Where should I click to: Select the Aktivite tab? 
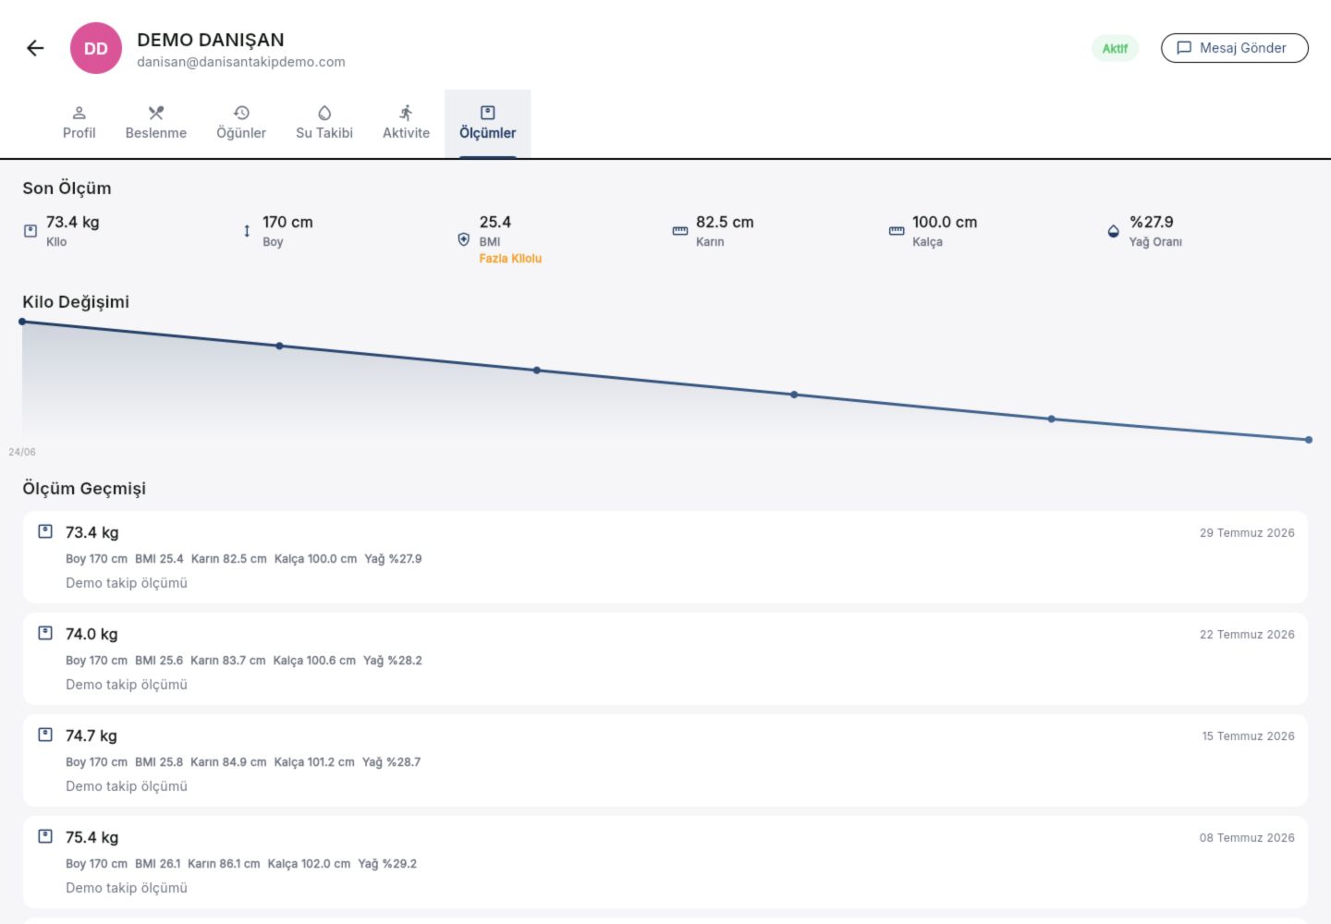point(406,123)
